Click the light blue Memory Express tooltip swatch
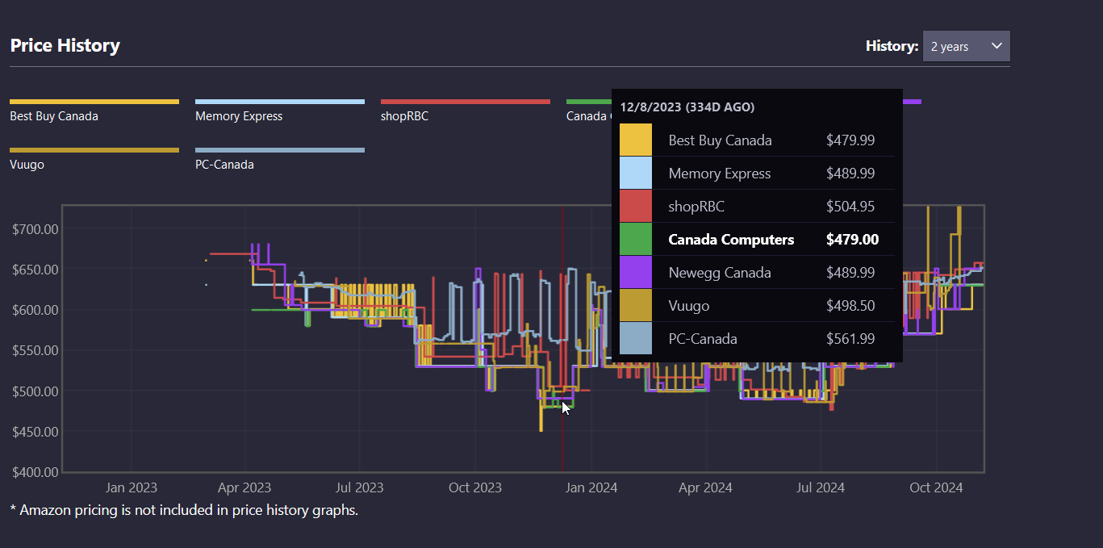 point(636,174)
